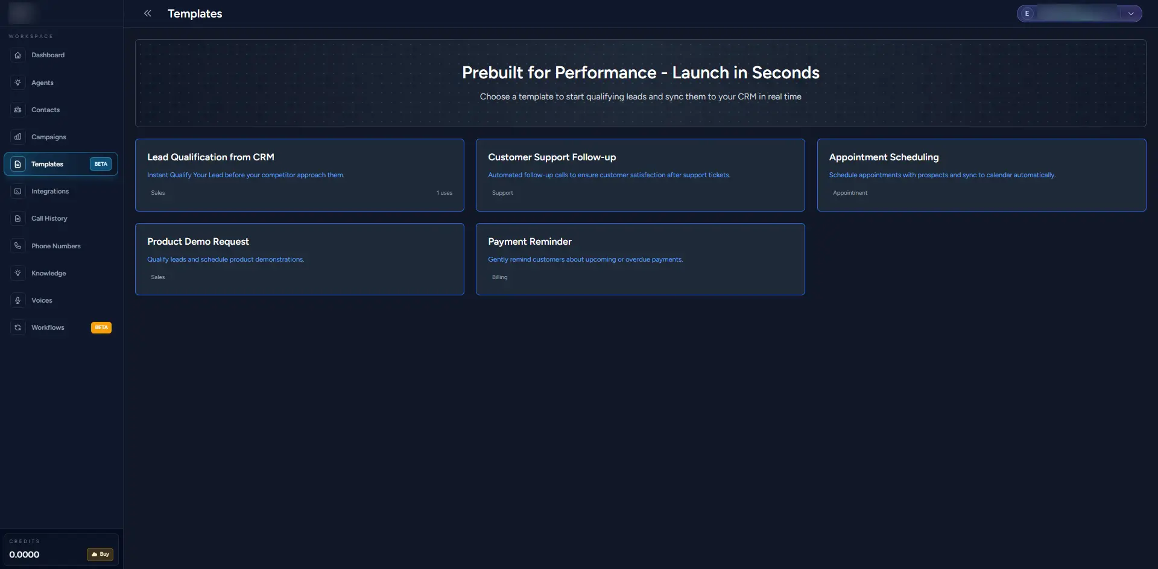Click the user avatar labeled E
Screen dimensions: 1158x569
(1027, 13)
